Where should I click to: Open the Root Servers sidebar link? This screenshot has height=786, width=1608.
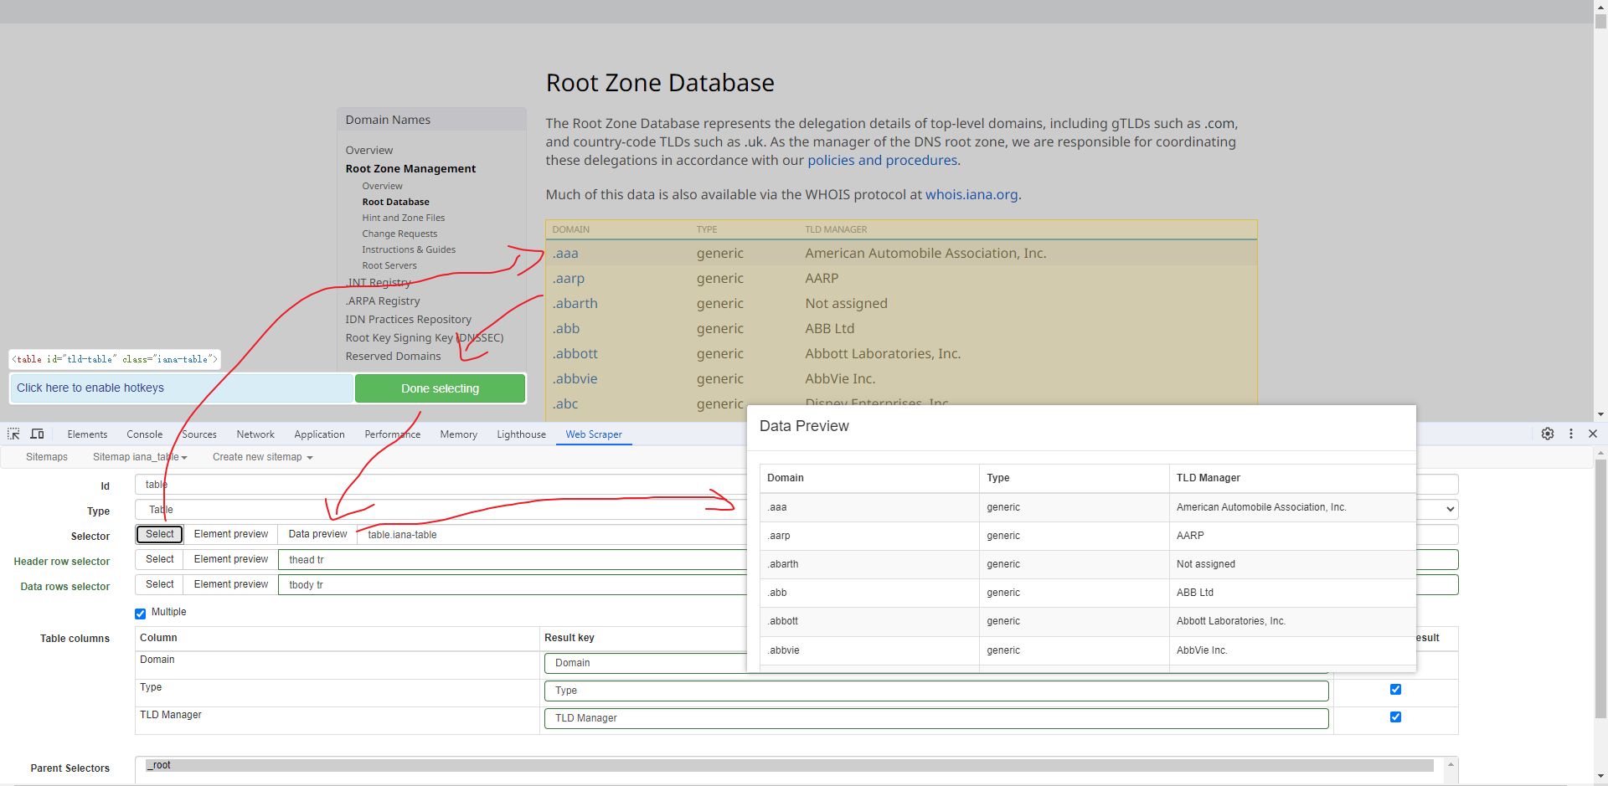point(389,265)
